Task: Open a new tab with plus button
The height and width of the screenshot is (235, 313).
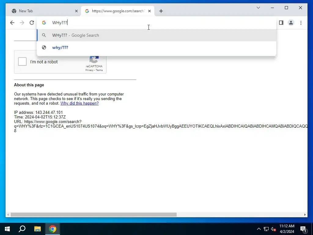Action: click(x=161, y=11)
